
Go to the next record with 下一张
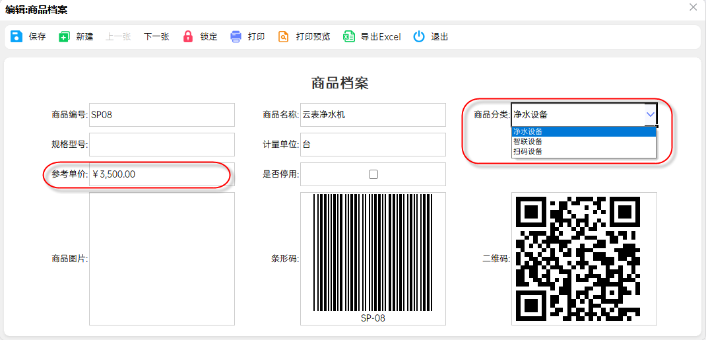(x=156, y=37)
